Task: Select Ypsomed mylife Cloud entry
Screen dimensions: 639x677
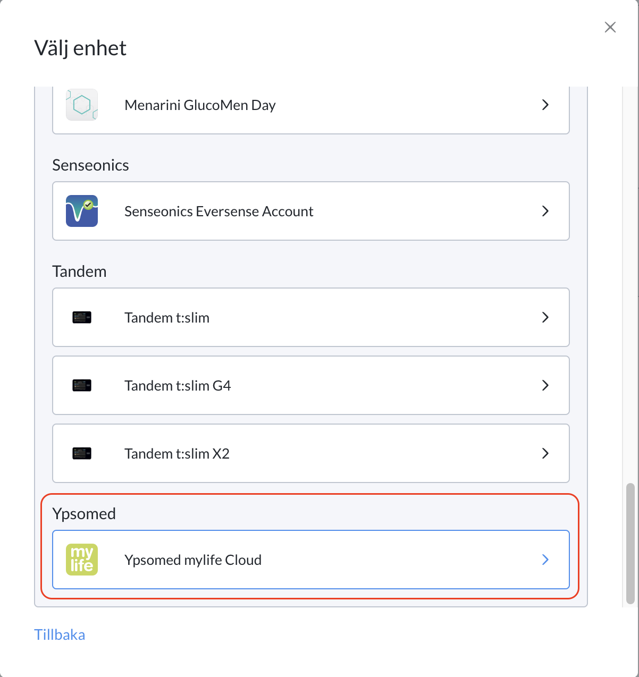Action: [311, 560]
